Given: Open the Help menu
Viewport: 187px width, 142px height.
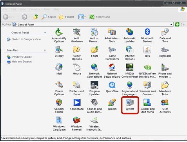Looking at the screenshot, I should pos(56,9).
